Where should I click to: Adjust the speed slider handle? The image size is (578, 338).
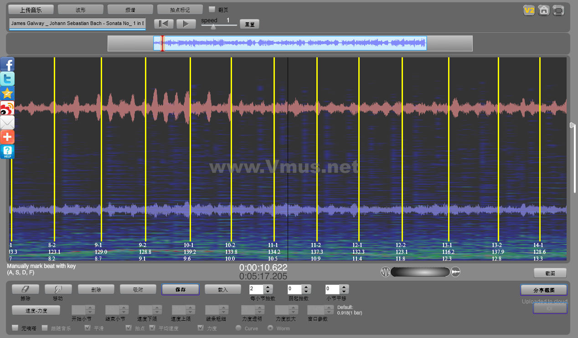click(x=213, y=26)
